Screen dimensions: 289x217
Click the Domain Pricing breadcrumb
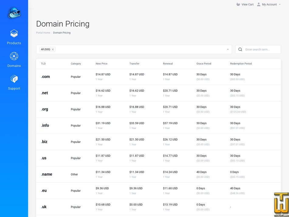point(62,33)
